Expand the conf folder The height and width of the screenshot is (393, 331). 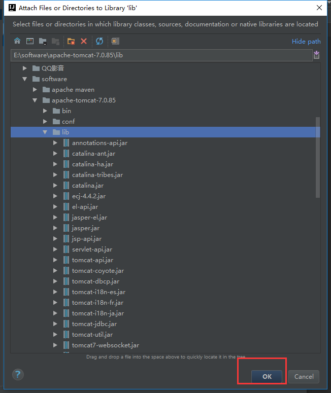pyautogui.click(x=45, y=122)
